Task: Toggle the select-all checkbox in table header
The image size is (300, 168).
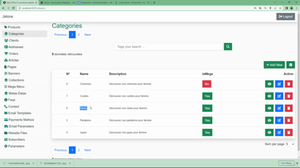Action: pos(55,74)
